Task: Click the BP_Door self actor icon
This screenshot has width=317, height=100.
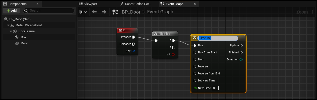Action: click(6, 19)
